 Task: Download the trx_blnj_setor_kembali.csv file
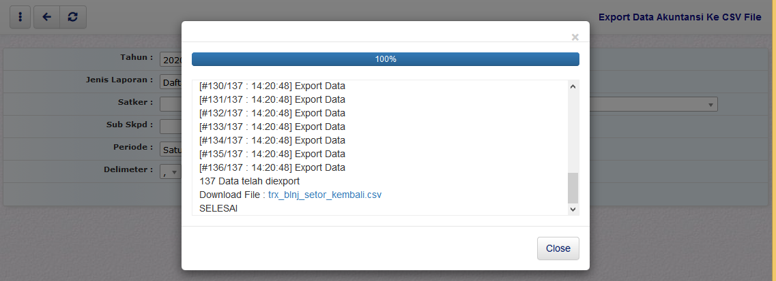324,195
